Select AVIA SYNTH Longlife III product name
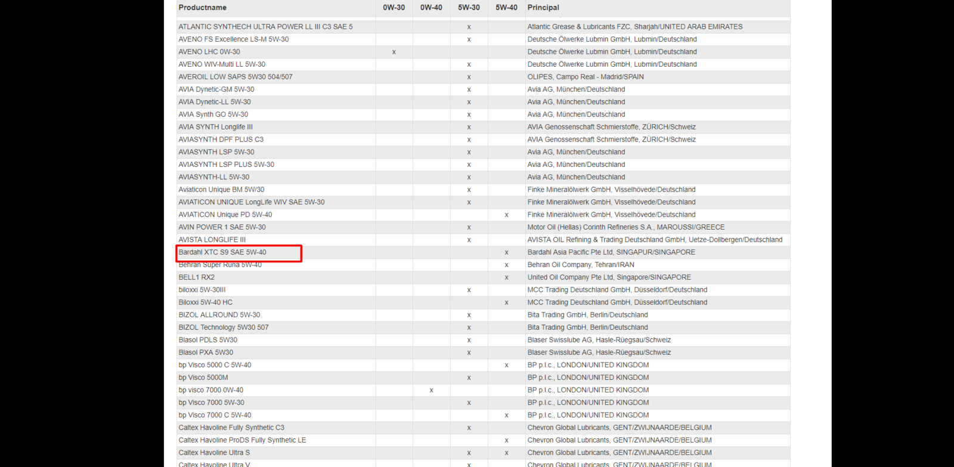This screenshot has height=467, width=954. click(x=216, y=127)
